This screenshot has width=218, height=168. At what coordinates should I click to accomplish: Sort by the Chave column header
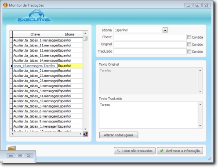pyautogui.click(x=35, y=34)
